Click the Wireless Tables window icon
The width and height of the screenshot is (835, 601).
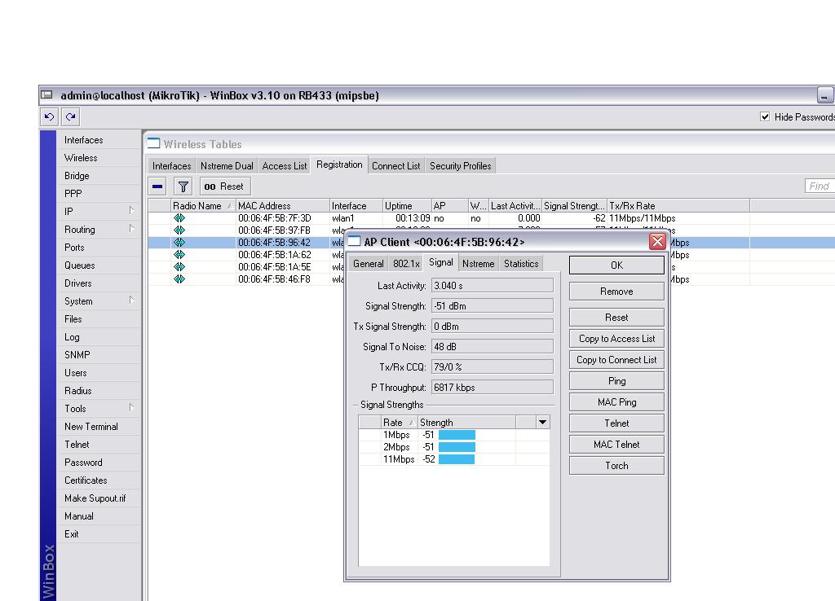[153, 143]
